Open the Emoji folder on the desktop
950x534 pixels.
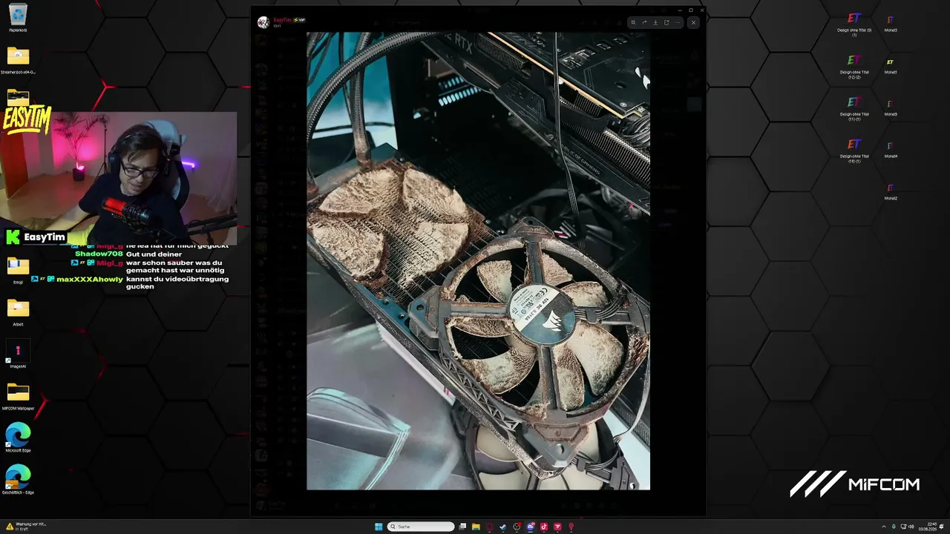click(18, 269)
